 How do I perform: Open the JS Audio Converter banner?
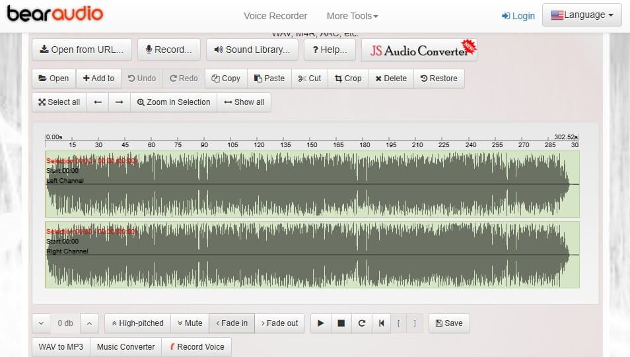(x=419, y=50)
